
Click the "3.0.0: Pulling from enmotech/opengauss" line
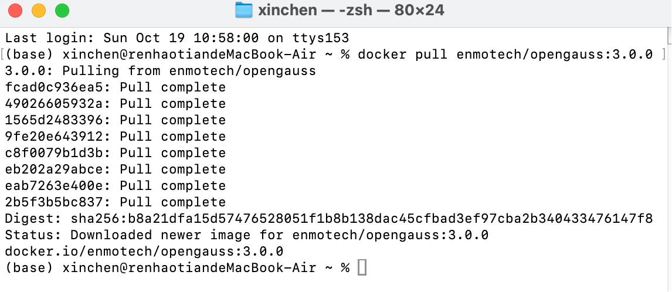pos(160,71)
